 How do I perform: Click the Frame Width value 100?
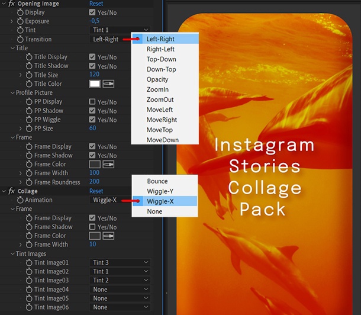[x=94, y=173]
